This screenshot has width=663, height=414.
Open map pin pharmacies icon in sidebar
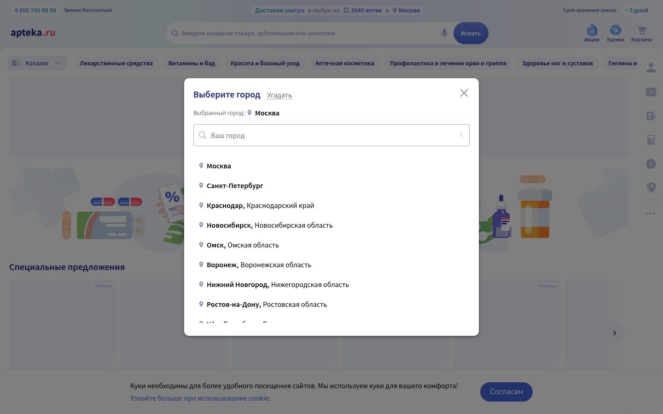pyautogui.click(x=651, y=188)
